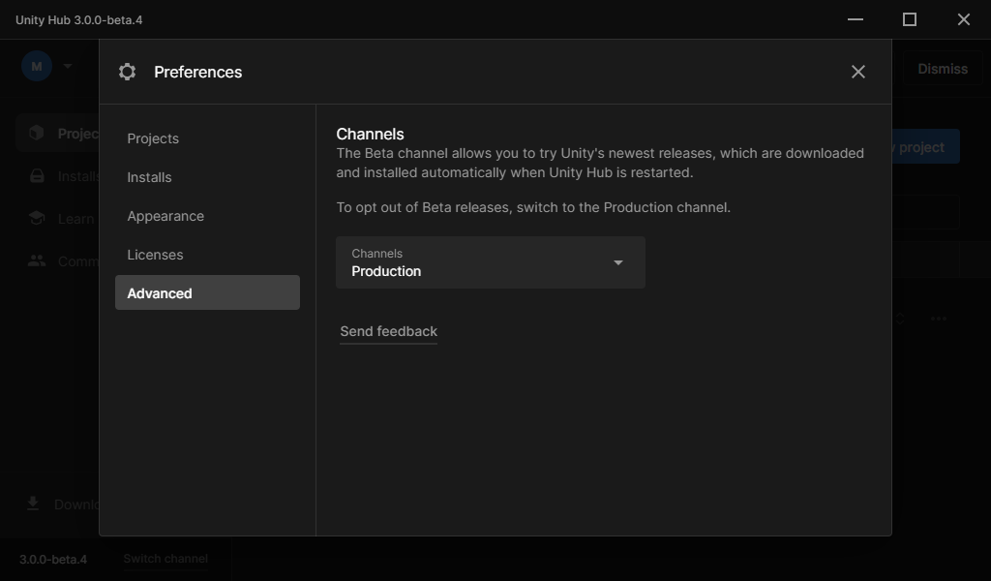Screen dimensions: 991x581
Task: Click the Community people icon
Action: (37, 260)
